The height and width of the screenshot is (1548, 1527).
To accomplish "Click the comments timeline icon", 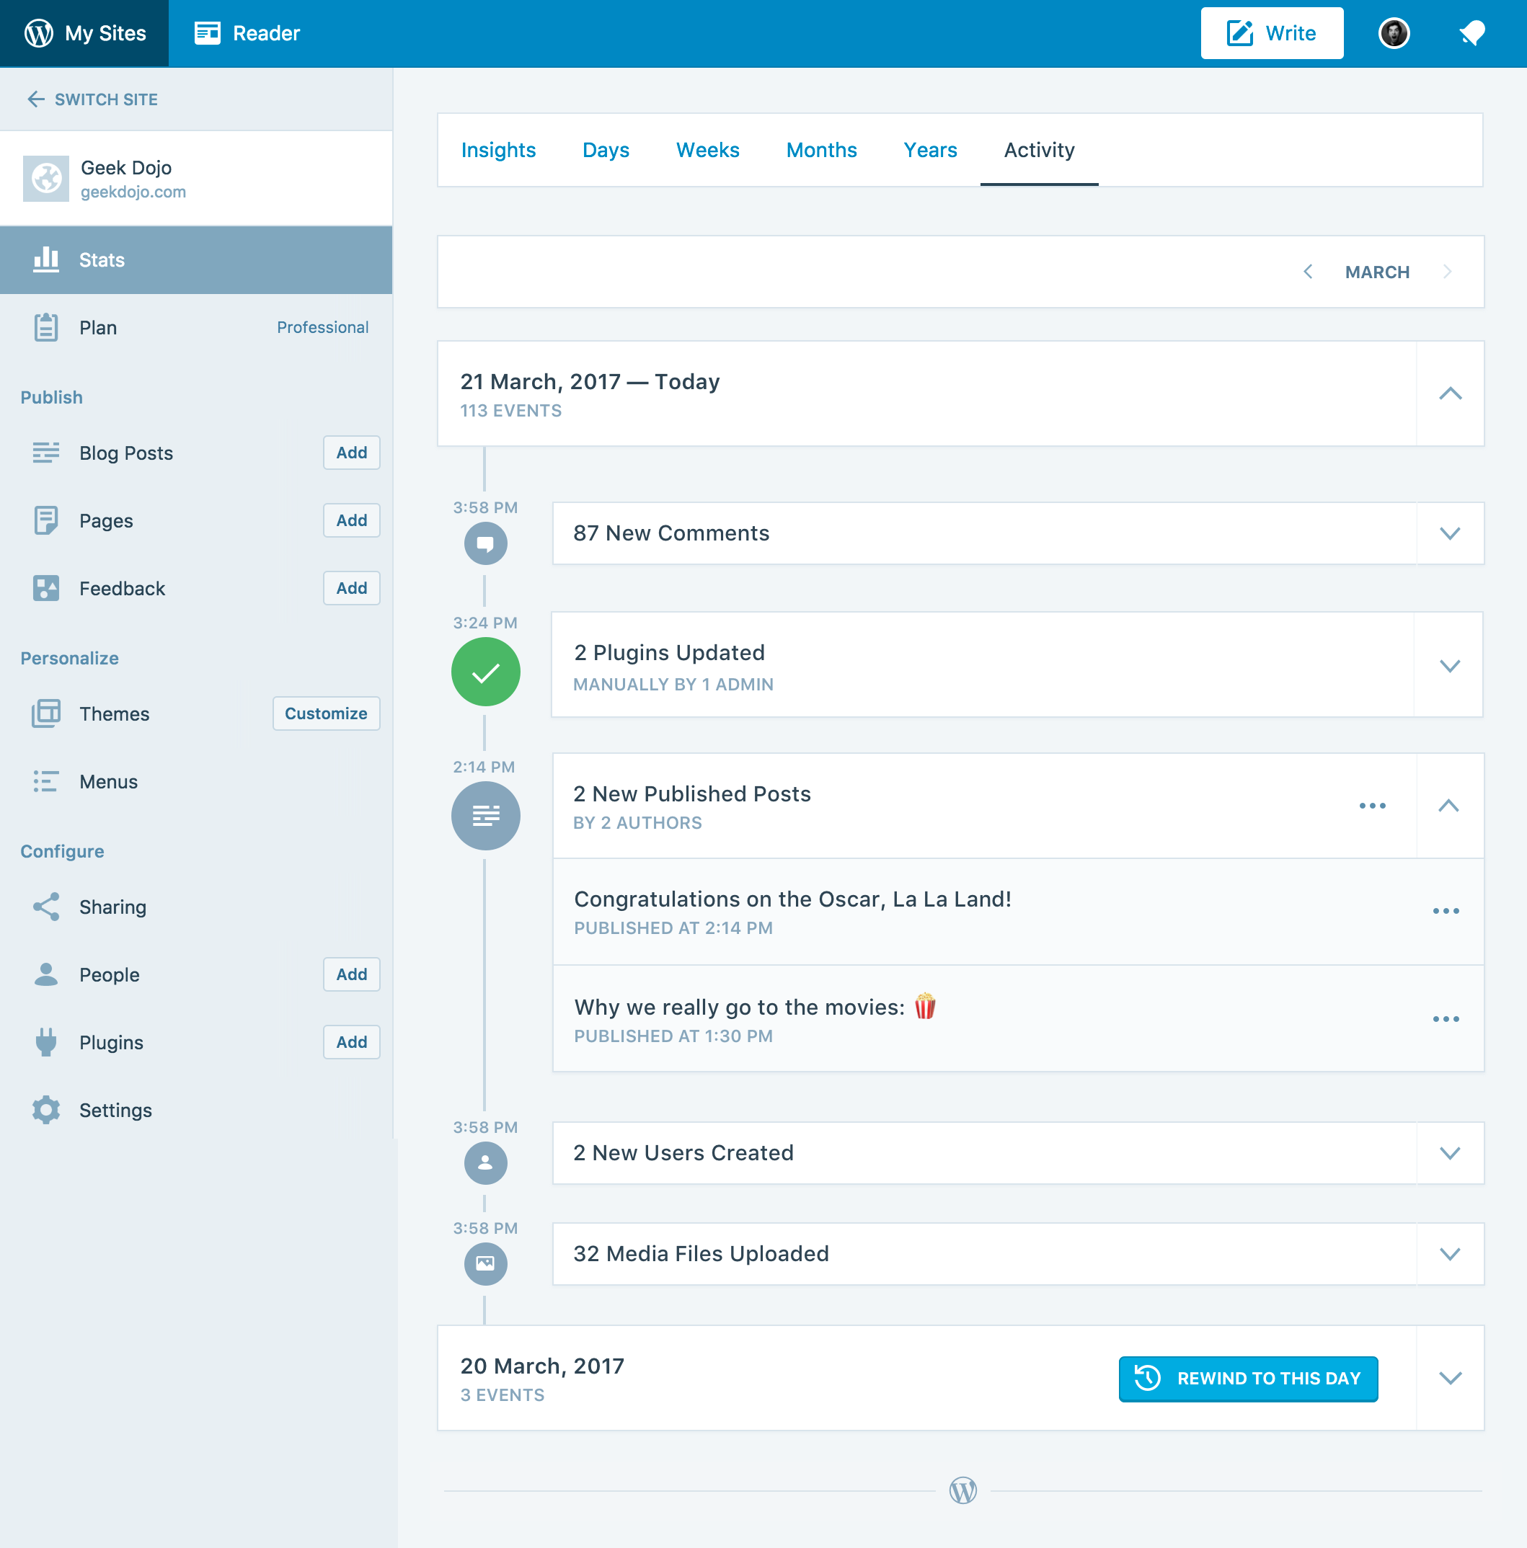I will (485, 543).
